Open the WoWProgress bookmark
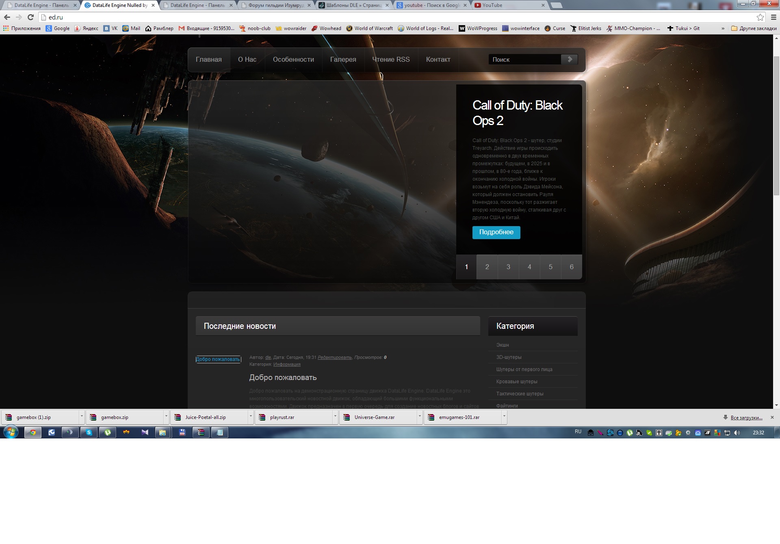This screenshot has height=544, width=780. click(478, 28)
